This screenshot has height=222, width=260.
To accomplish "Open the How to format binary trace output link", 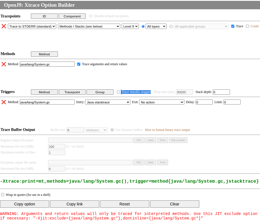I will pos(167,130).
